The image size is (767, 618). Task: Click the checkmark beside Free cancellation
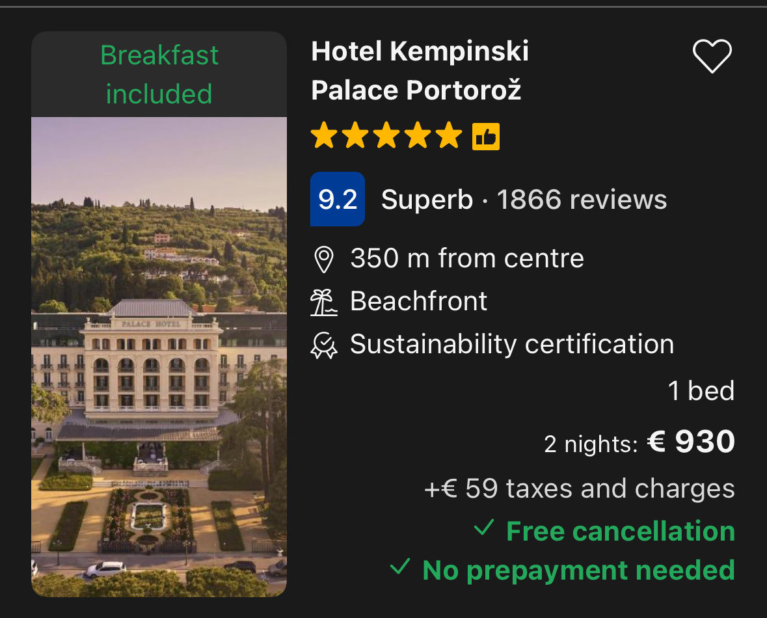click(x=483, y=528)
